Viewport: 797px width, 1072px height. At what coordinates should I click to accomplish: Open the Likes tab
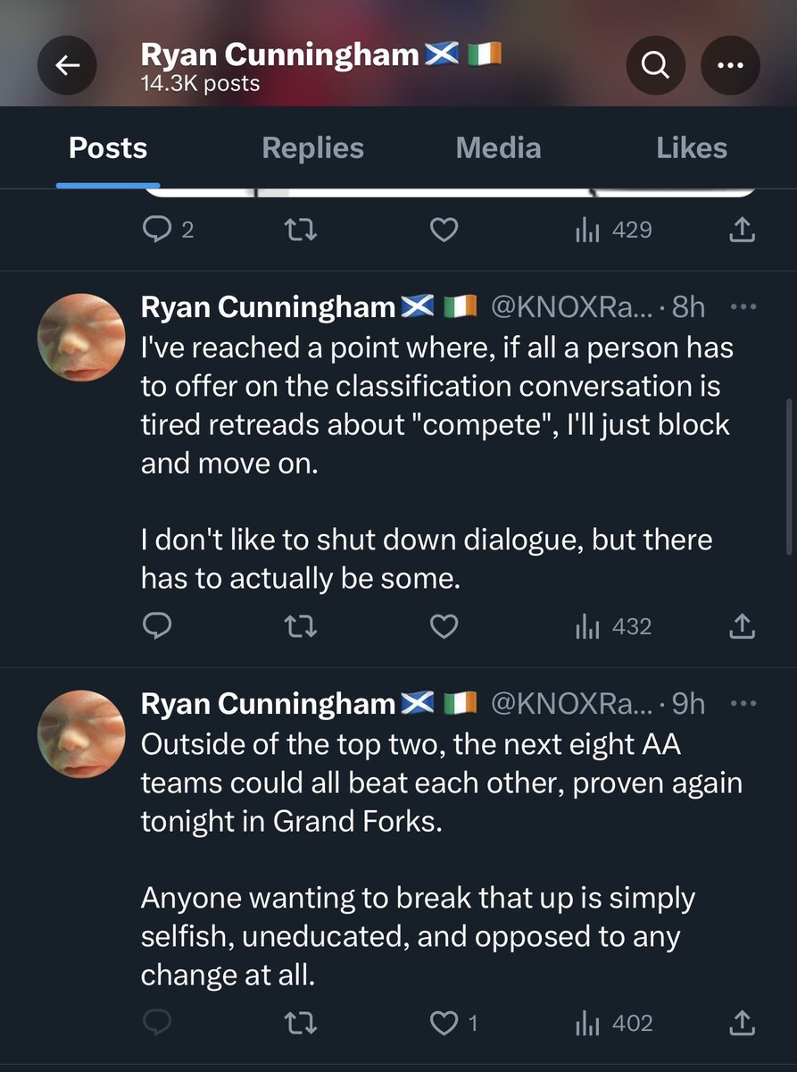coord(692,148)
